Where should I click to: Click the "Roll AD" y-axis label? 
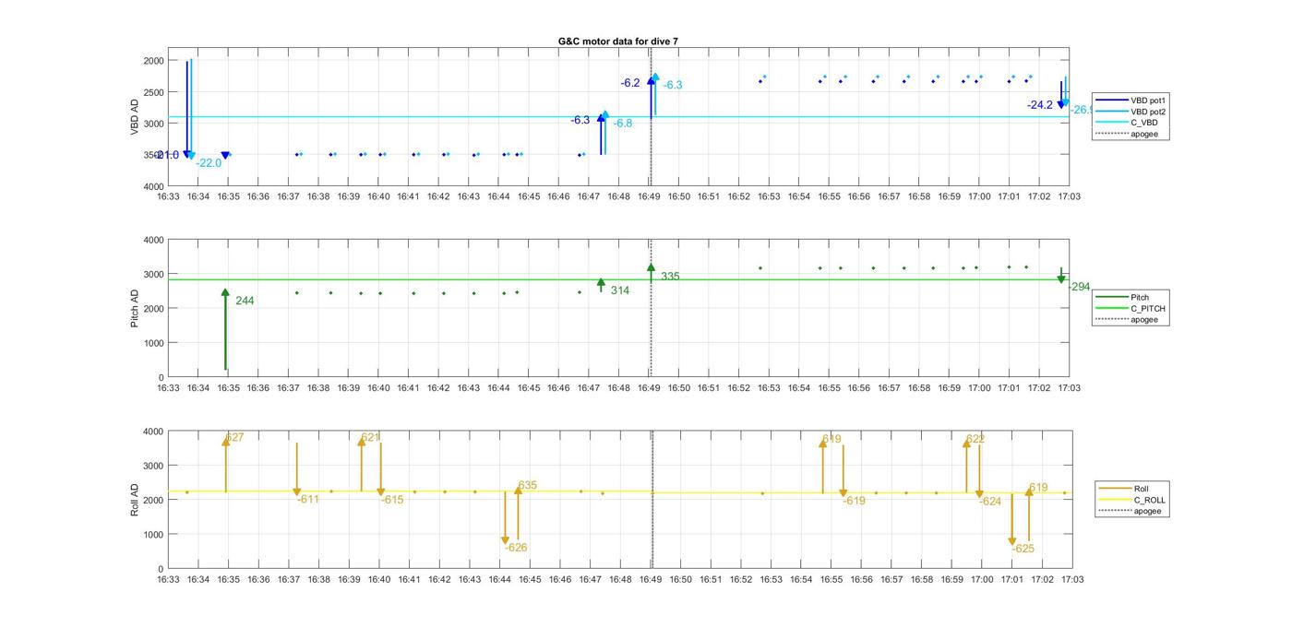135,500
